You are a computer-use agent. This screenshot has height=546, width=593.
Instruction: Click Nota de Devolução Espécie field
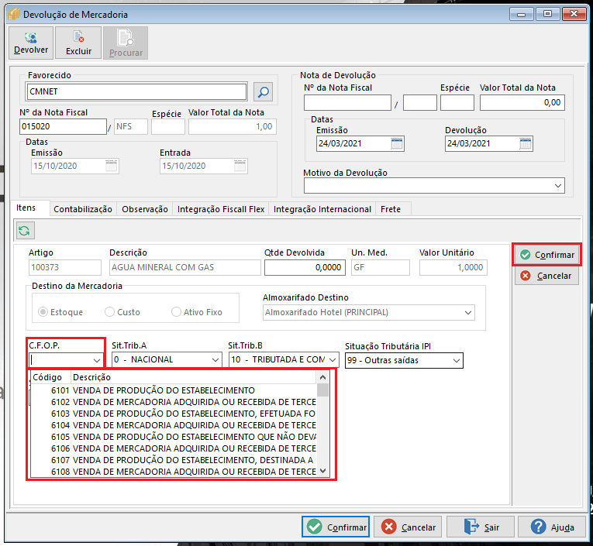click(457, 103)
